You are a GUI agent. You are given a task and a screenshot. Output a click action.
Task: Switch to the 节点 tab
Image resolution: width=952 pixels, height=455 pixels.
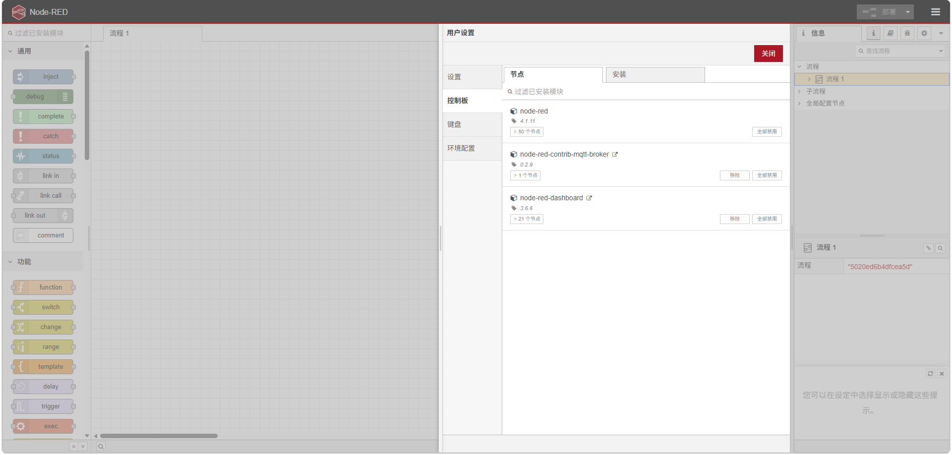[x=553, y=75]
